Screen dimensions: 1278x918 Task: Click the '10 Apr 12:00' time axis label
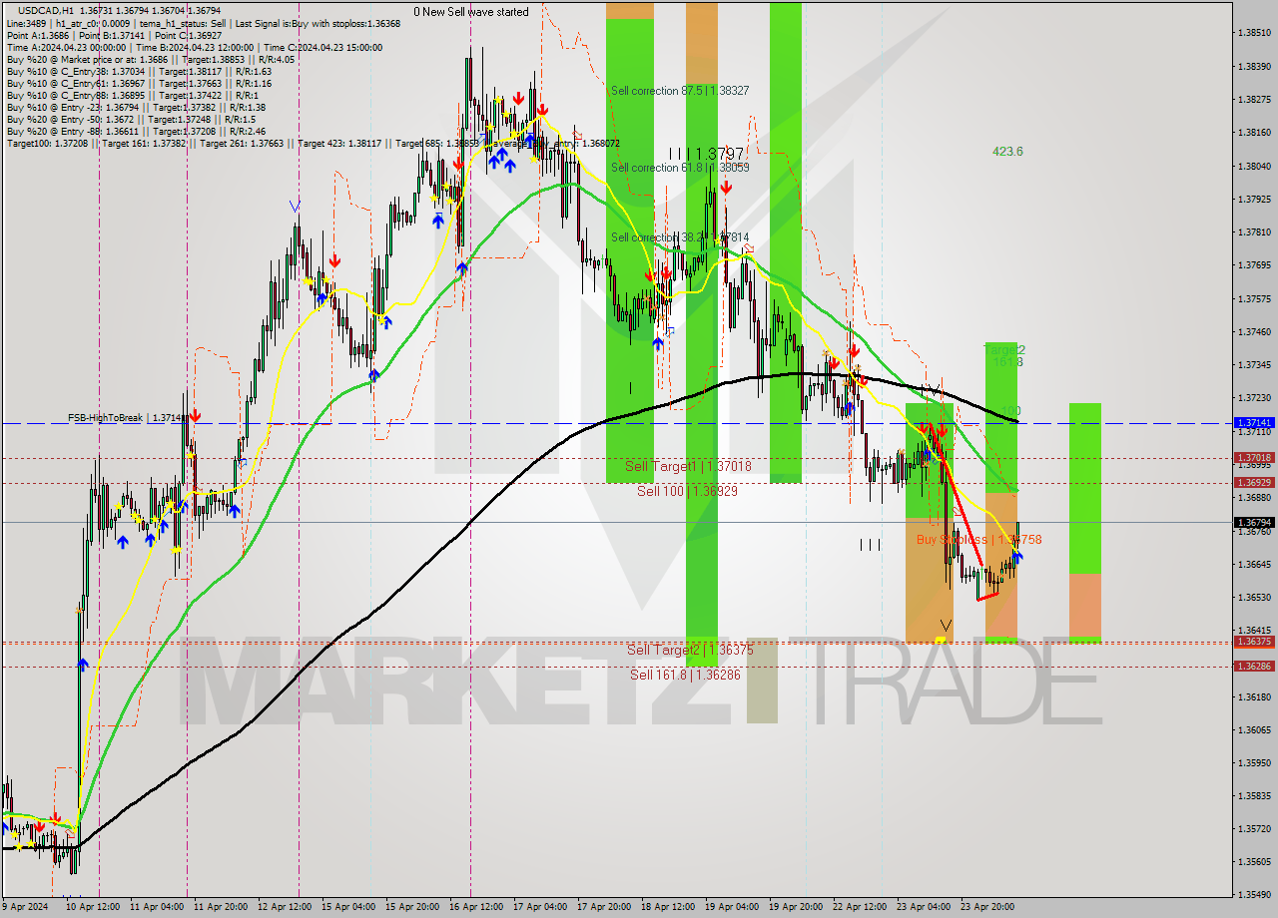click(93, 907)
